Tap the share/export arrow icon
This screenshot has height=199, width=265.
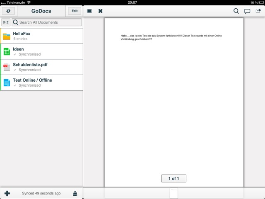[x=258, y=11]
